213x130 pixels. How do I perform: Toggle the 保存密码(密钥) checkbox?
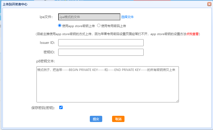pos(61,108)
